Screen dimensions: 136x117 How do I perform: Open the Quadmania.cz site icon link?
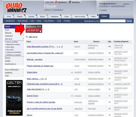click(56, 2)
